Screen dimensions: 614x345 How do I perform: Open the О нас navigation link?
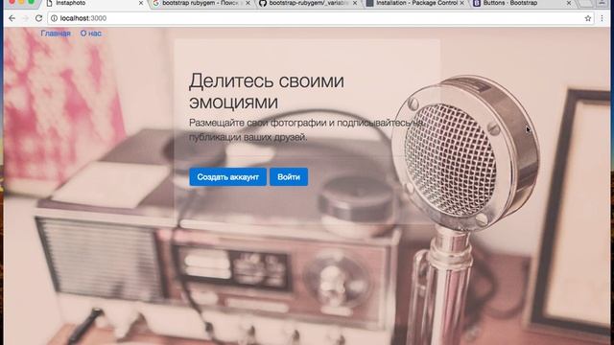pos(91,34)
